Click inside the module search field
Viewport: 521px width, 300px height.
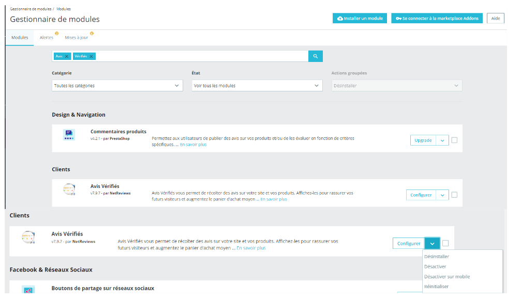[202, 56]
